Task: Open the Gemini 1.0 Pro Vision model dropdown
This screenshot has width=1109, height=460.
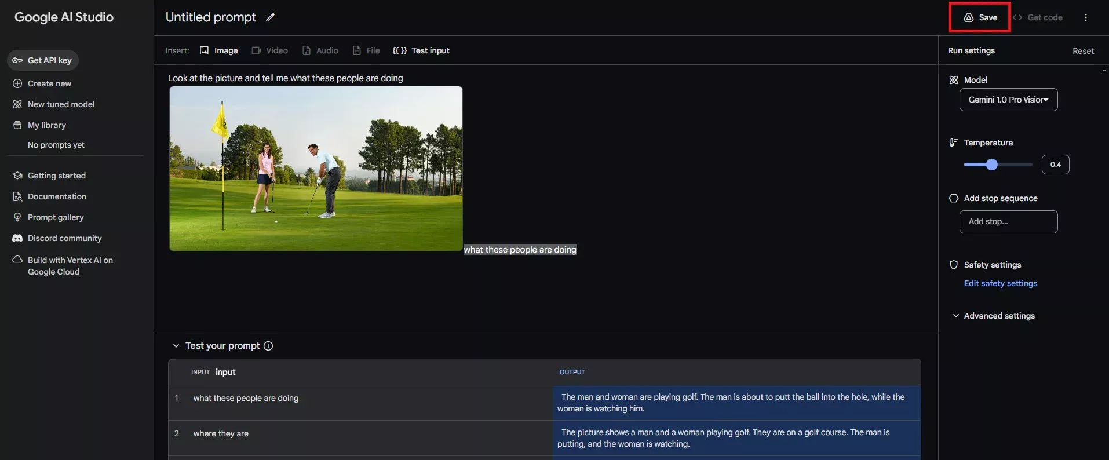Action: [x=1008, y=100]
